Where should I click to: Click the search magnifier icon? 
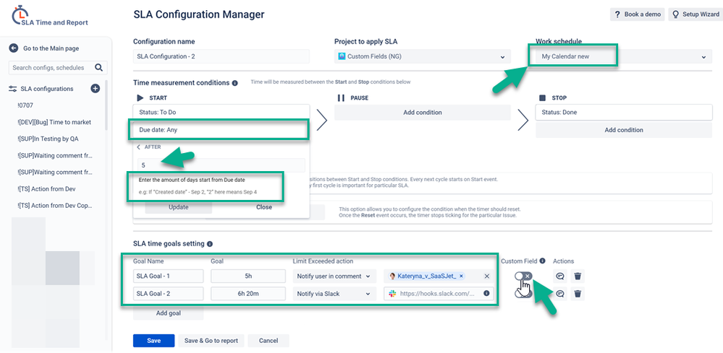pos(98,68)
